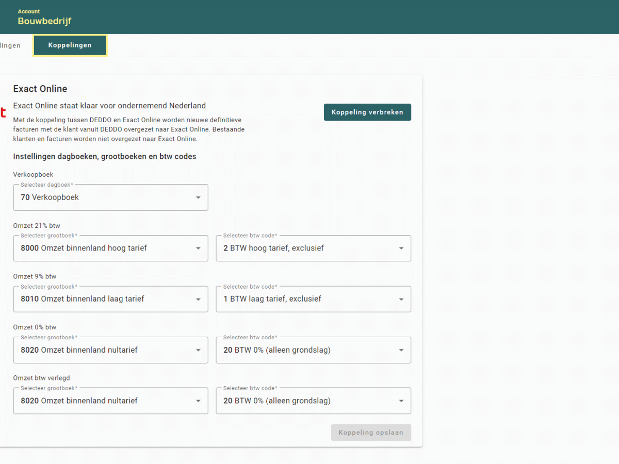The height and width of the screenshot is (464, 619).
Task: Click the Exact Online staat klaar subtitle
Action: point(109,106)
